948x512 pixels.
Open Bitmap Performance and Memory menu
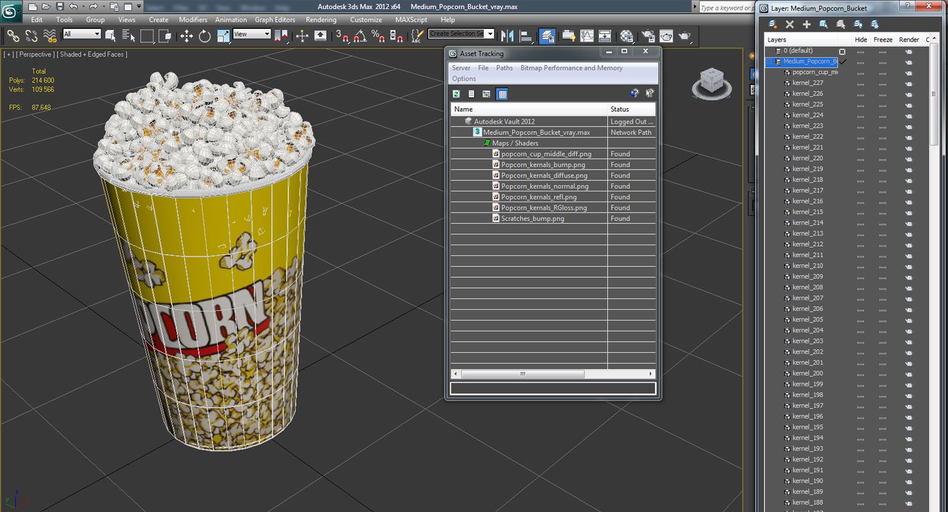point(571,68)
